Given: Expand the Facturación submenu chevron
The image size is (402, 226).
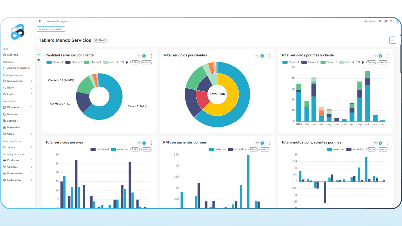Looking at the screenshot, I should click(32, 180).
